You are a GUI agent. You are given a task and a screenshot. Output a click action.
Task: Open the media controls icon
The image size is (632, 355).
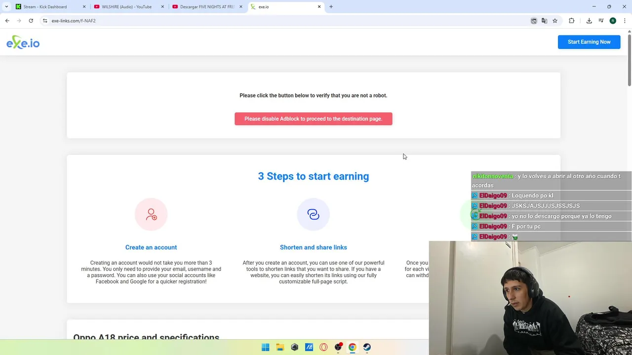coord(601,21)
